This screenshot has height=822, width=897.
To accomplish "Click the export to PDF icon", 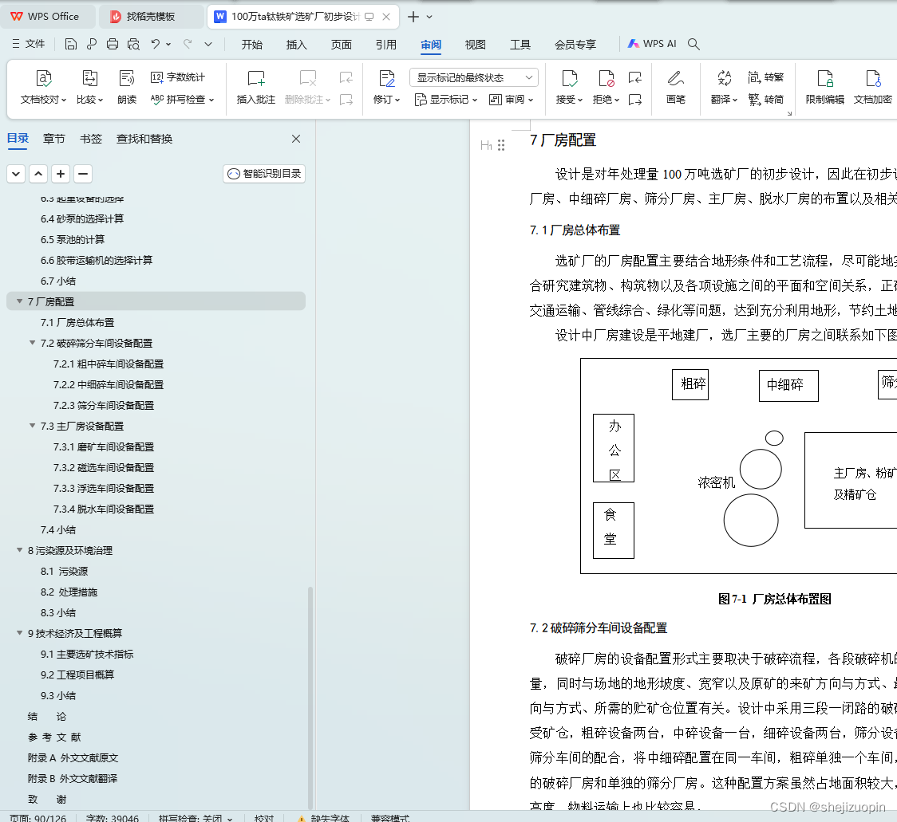I will pyautogui.click(x=92, y=44).
